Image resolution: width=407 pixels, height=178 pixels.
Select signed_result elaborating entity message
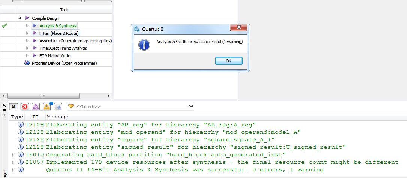coord(196,147)
